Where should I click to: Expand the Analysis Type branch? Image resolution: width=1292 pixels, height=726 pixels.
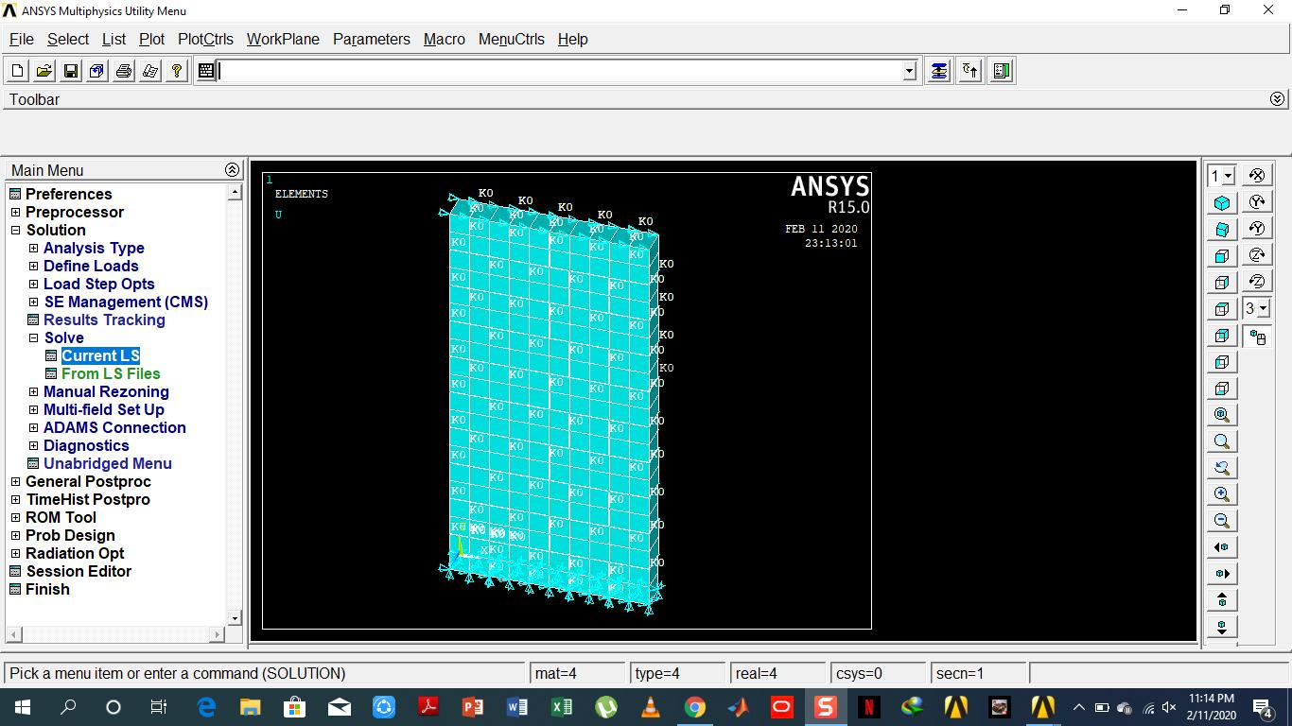[33, 248]
